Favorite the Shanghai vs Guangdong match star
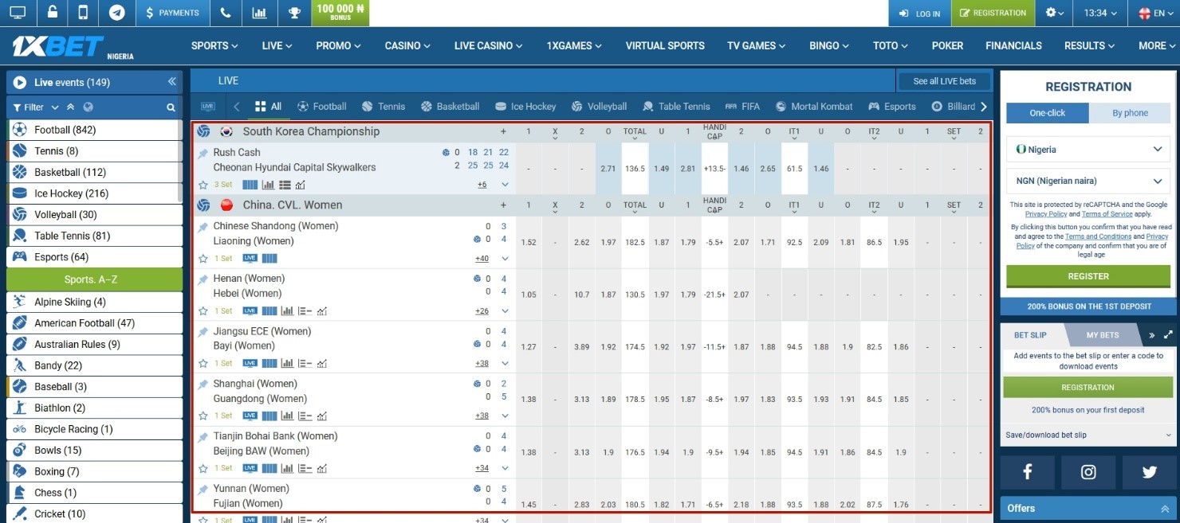1180x523 pixels. (203, 416)
